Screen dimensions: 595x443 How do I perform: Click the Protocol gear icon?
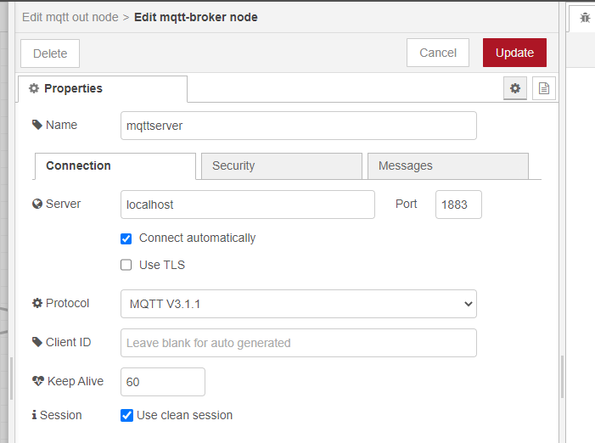coord(37,303)
